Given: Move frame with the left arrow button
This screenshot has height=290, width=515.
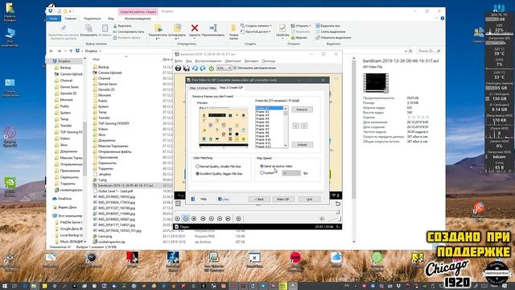Looking at the screenshot, I should (x=295, y=126).
